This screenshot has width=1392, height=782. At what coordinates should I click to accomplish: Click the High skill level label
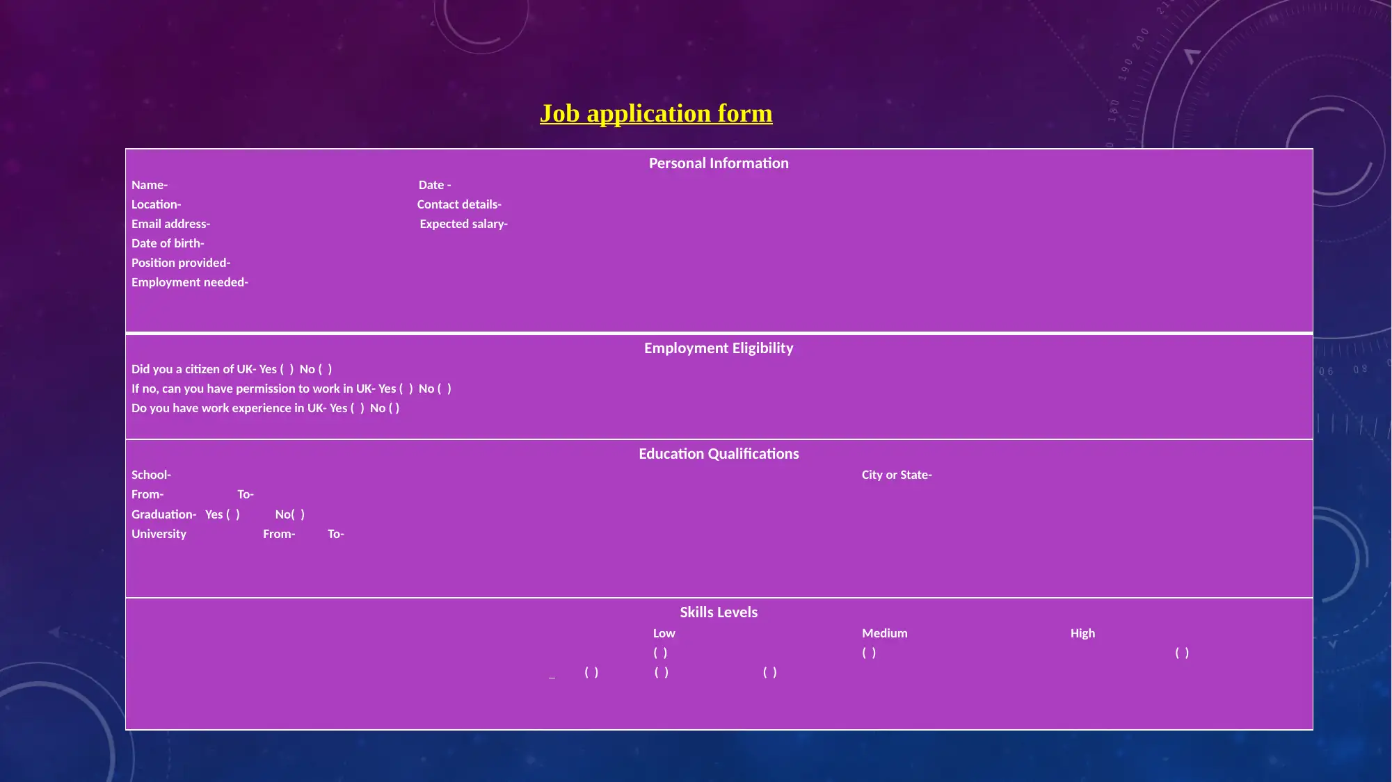tap(1082, 633)
